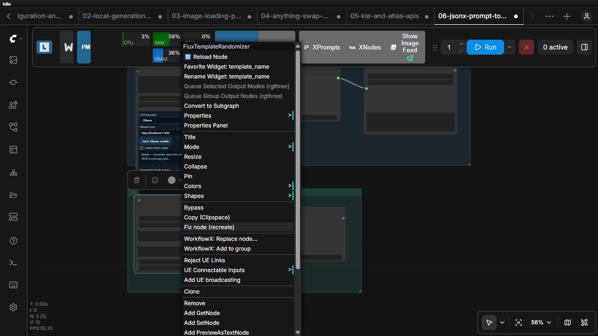Toggle the minimap icon
This screenshot has height=336, width=598.
(568, 322)
